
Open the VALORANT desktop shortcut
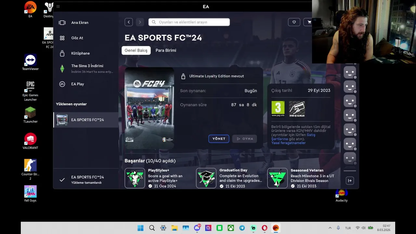pyautogui.click(x=30, y=141)
